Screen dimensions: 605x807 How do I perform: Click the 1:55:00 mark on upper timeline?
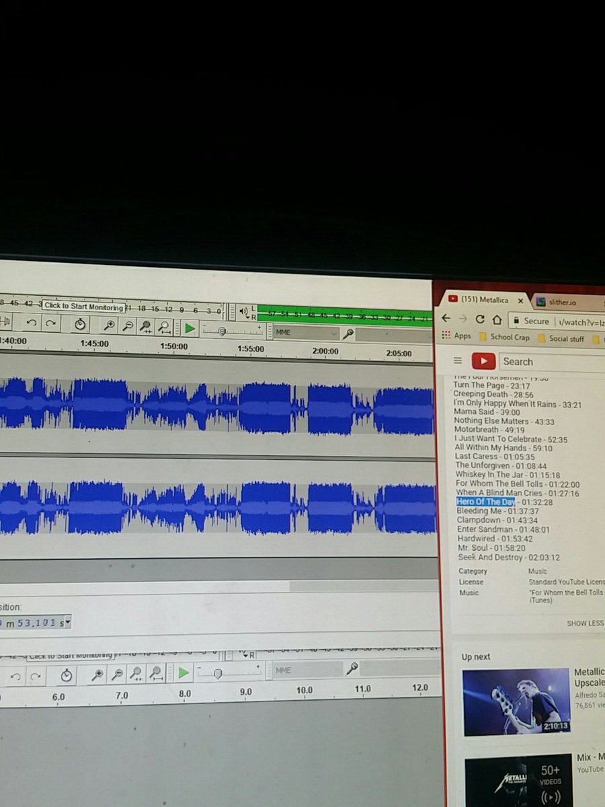coord(252,350)
